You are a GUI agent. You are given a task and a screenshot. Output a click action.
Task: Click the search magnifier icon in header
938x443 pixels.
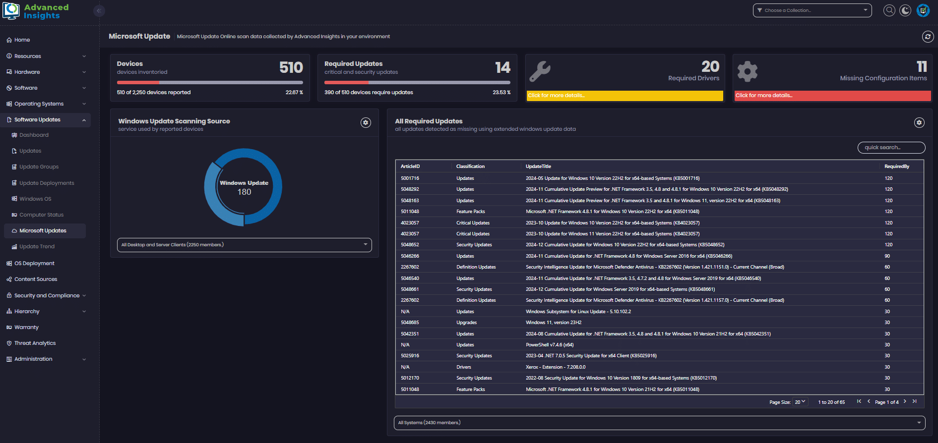point(889,10)
